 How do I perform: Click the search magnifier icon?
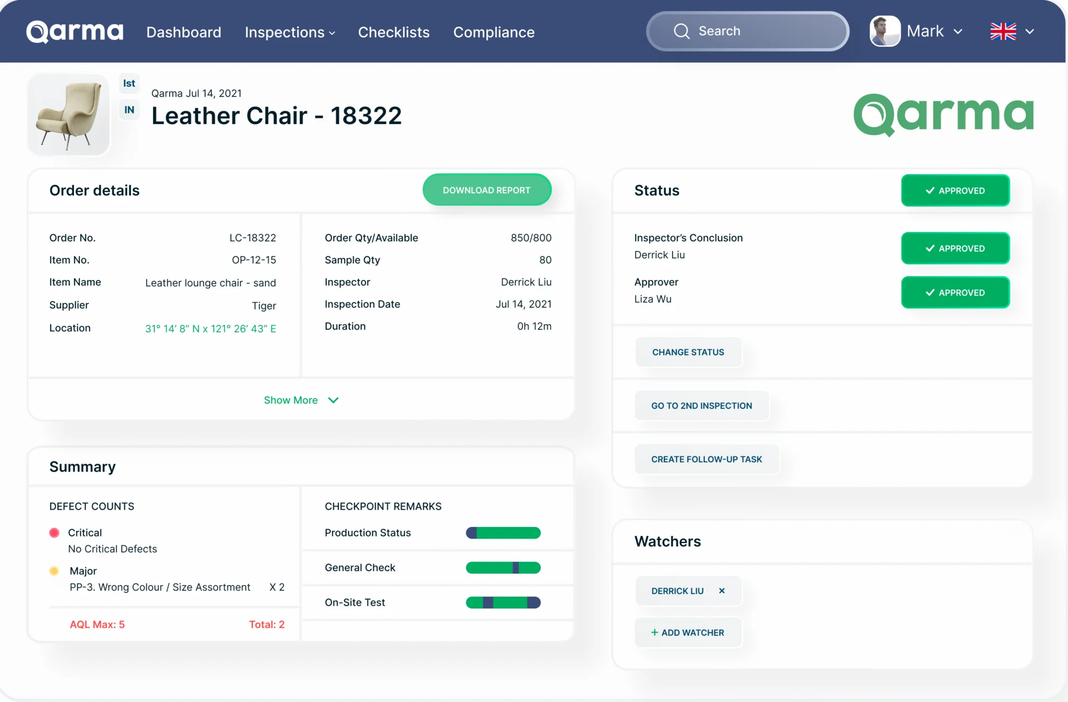681,31
